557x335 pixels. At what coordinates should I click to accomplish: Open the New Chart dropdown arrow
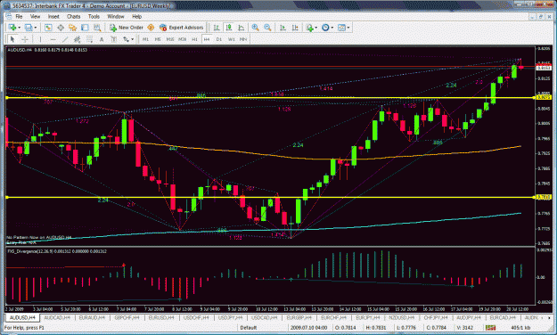pyautogui.click(x=19, y=28)
